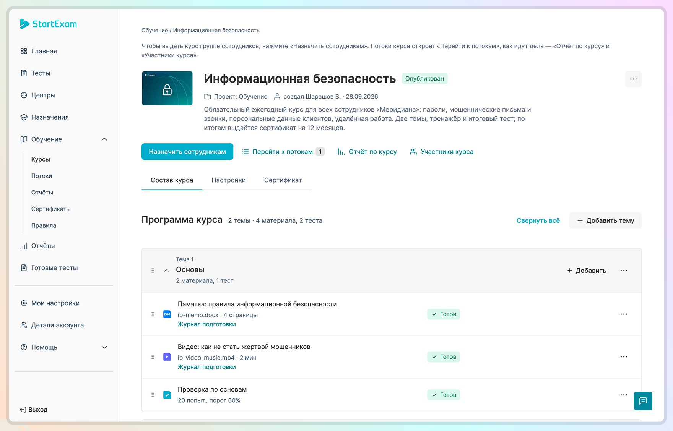Viewport: 673px width, 431px height.
Task: Click the StartExam logo
Action: (x=48, y=24)
